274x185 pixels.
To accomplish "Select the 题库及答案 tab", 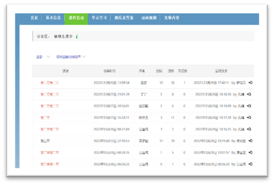I will 124,18.
